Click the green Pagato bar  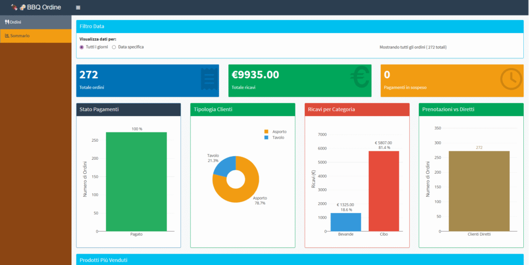(x=136, y=181)
